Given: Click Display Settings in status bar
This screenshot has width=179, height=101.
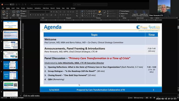Looking at the screenshot, I should coord(139,98).
